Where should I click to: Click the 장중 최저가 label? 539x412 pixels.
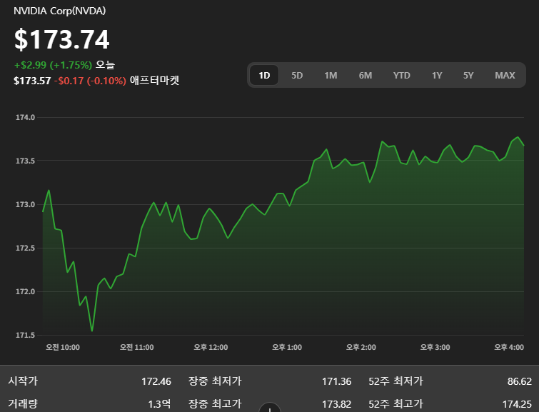coord(215,381)
